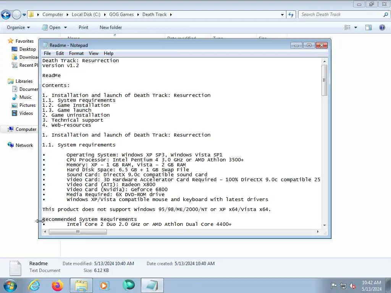Image resolution: width=391 pixels, height=293 pixels.
Task: Click Notepad horizontal scroll right arrow
Action: point(318,232)
